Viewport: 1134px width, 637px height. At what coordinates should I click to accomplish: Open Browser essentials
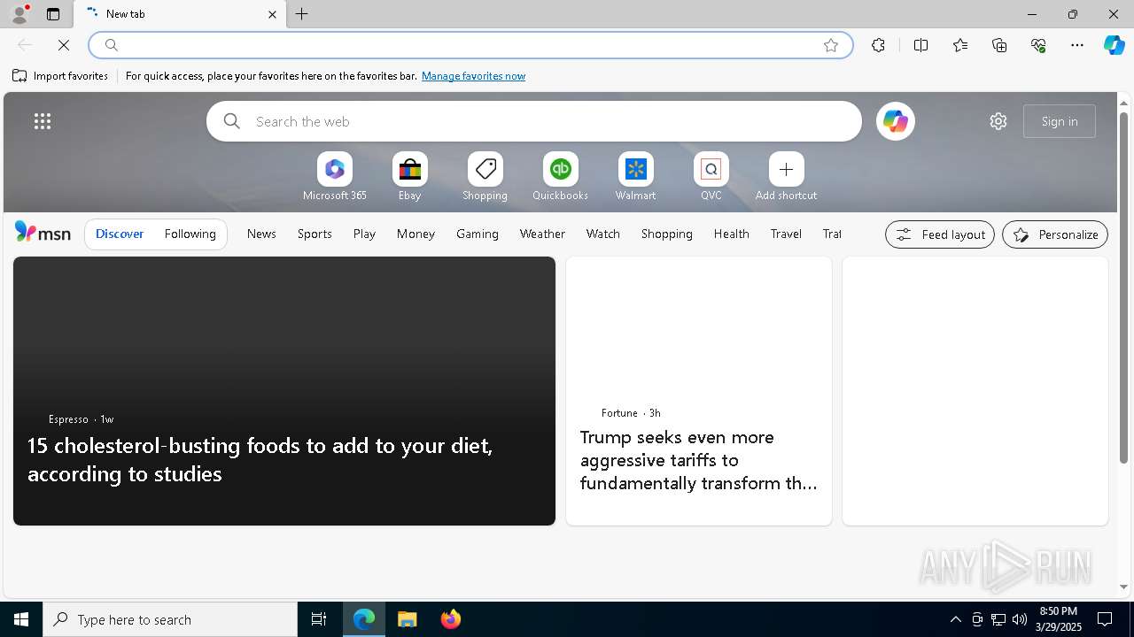coord(1038,45)
